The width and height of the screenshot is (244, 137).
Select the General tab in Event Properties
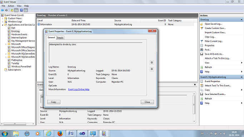[x=51, y=37]
